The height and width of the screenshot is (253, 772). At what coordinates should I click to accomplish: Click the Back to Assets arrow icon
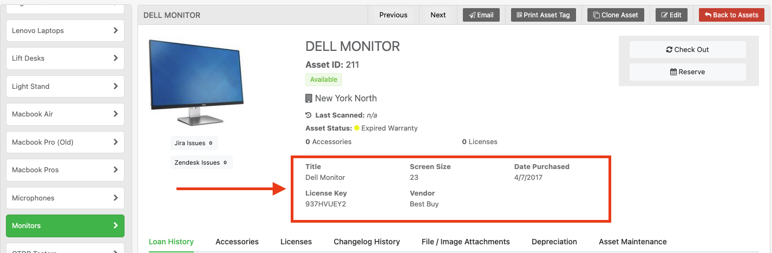[708, 15]
